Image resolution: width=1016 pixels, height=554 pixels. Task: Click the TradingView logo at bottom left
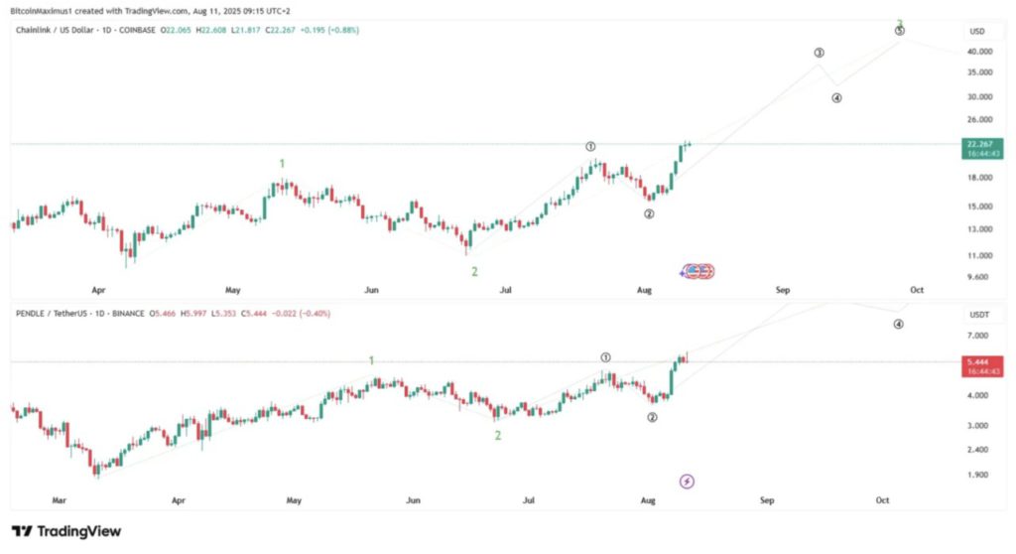[65, 531]
